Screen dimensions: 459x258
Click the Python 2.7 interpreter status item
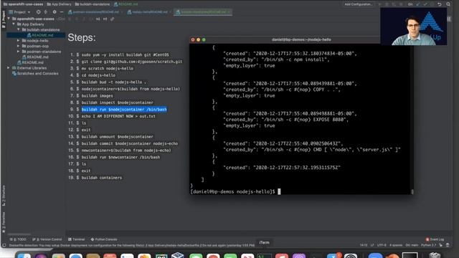click(x=429, y=245)
